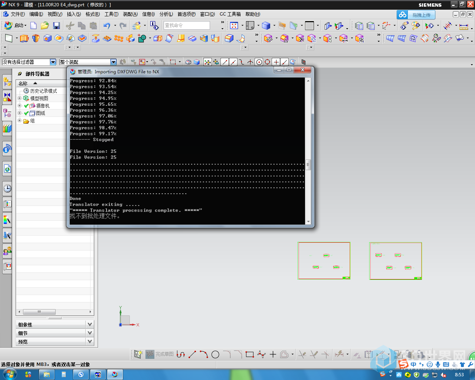The width and height of the screenshot is (475, 380).
Task: Open the 编辑(E) menu
Action: 36,14
